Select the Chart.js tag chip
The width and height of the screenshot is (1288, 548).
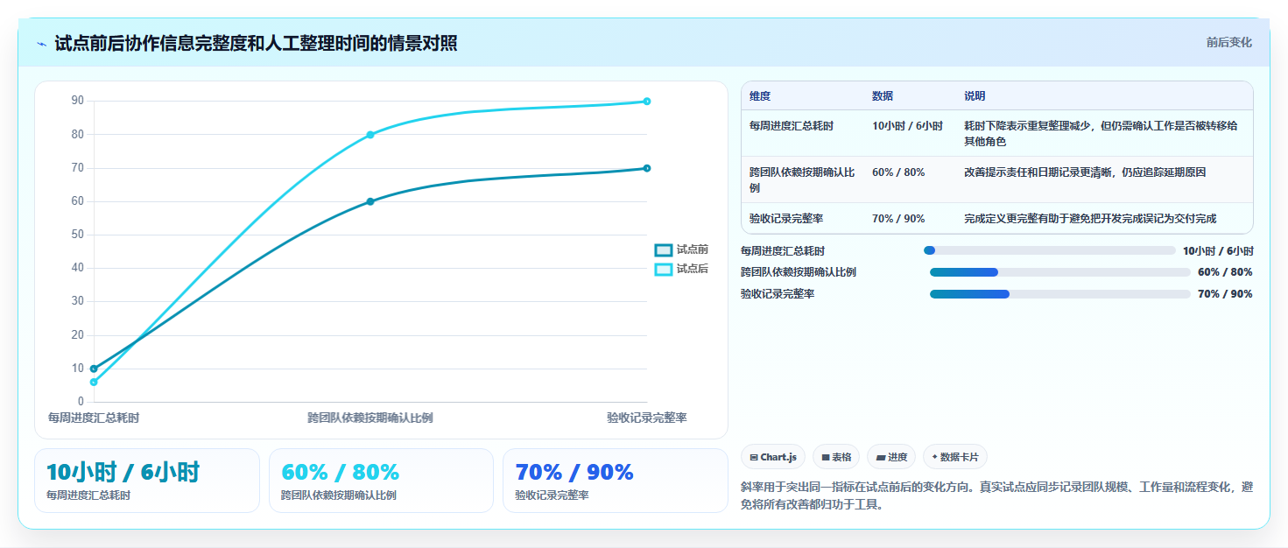(x=773, y=457)
